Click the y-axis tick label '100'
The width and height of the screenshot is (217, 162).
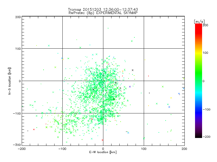point(18,49)
